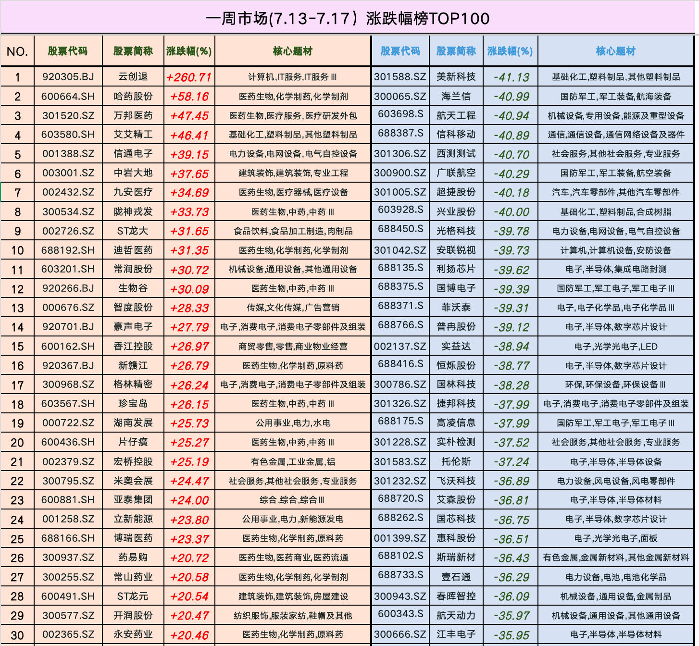Click the +58.16 gain value
The width and height of the screenshot is (699, 646).
click(189, 97)
